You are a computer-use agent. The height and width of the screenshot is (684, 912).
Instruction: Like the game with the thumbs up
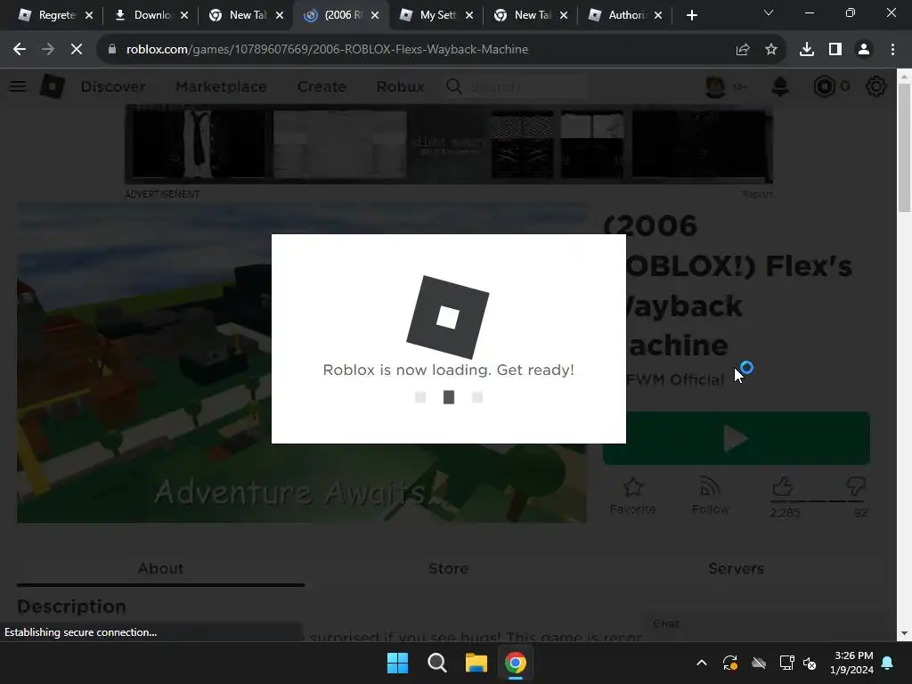[782, 487]
